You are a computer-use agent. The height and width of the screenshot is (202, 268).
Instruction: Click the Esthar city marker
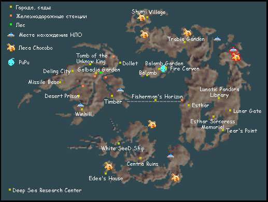coord(189,105)
